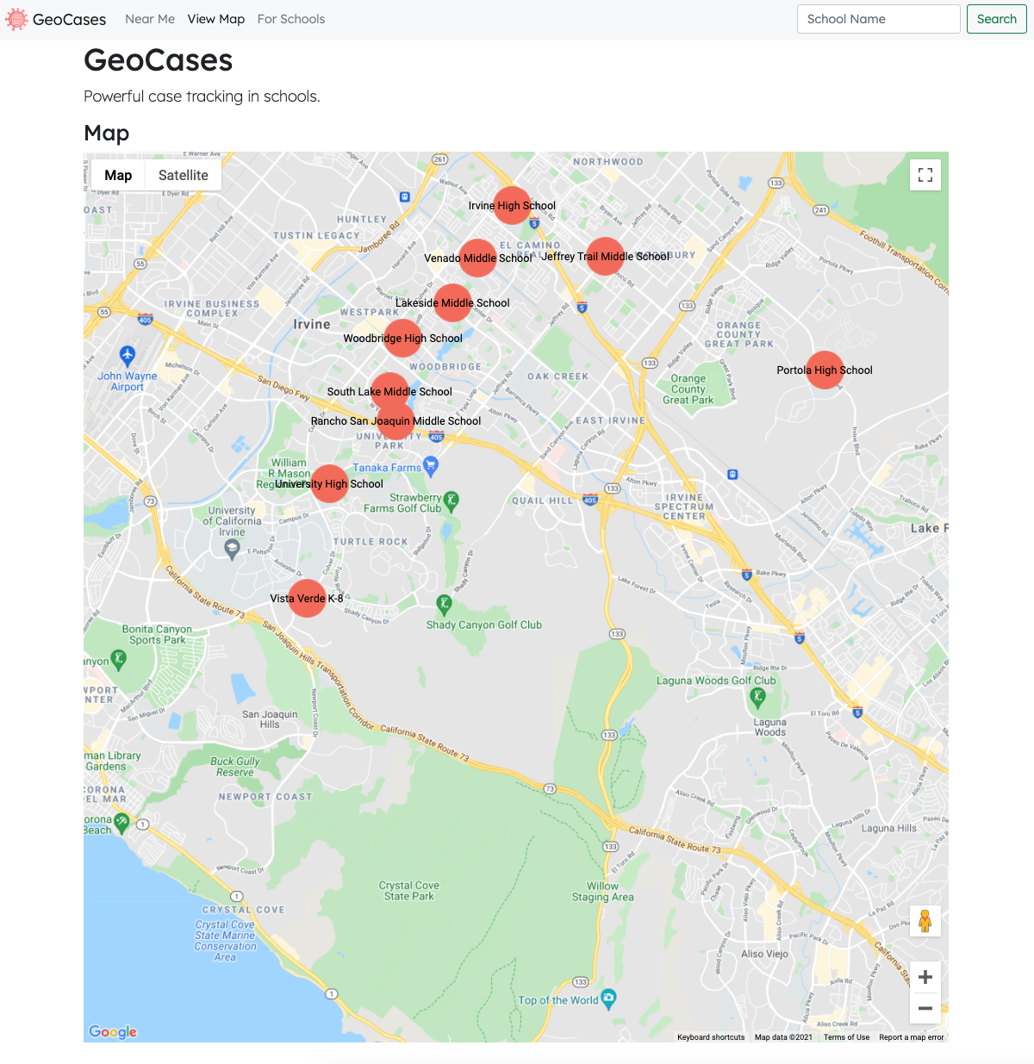Image resolution: width=1034 pixels, height=1064 pixels.
Task: Select the Vista Verde K-8 marker
Action: [x=307, y=599]
